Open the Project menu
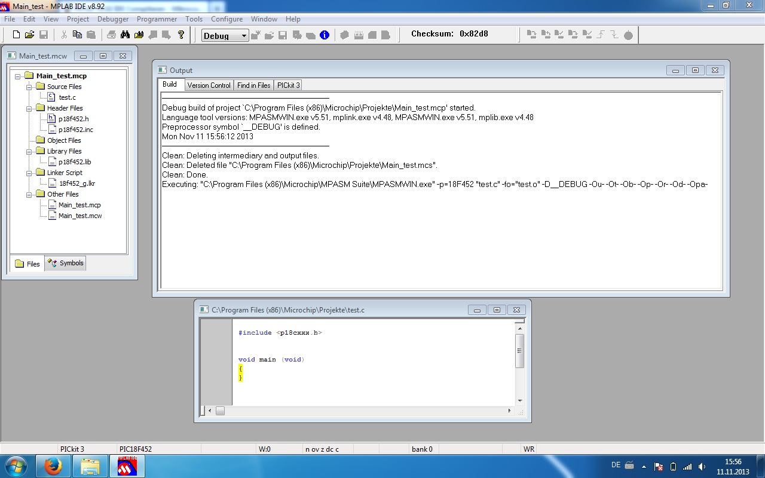 tap(78, 19)
